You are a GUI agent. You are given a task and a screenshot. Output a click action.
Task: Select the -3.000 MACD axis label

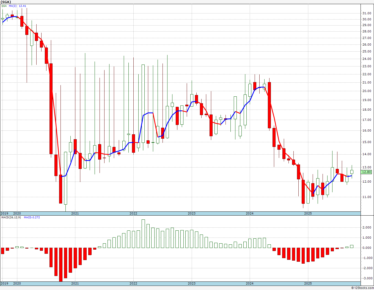coord(367,278)
